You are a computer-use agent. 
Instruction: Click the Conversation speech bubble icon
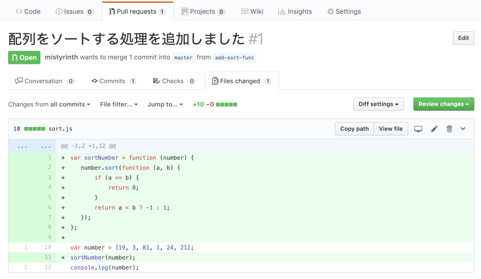coord(19,81)
